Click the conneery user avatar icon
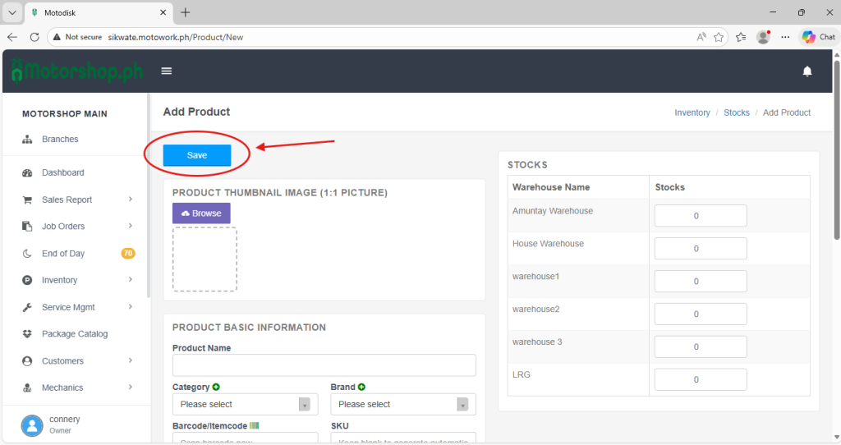The height and width of the screenshot is (445, 841). point(32,424)
